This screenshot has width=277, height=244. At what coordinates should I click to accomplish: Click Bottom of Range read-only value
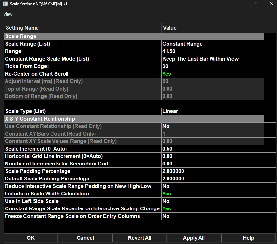point(212,96)
